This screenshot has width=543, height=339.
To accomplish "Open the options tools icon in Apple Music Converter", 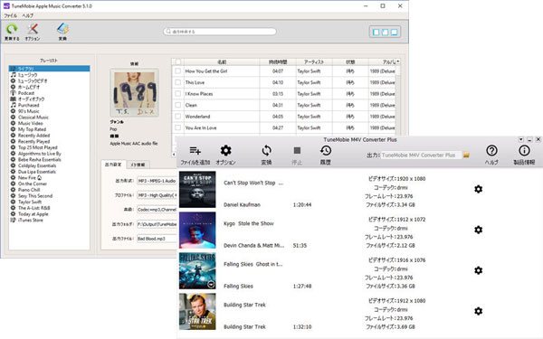I will (33, 29).
